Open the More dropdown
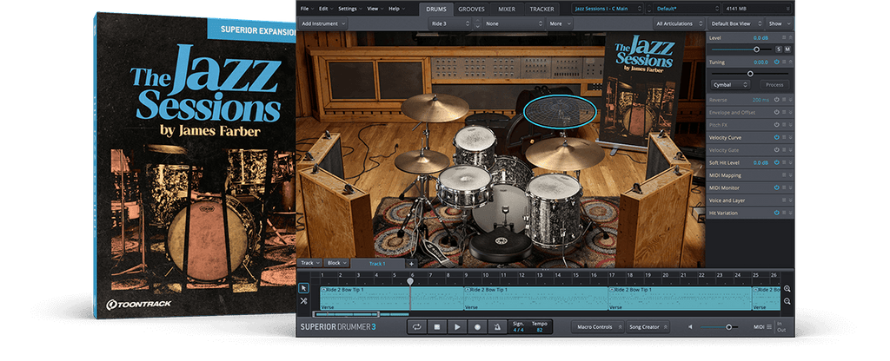 pos(560,23)
